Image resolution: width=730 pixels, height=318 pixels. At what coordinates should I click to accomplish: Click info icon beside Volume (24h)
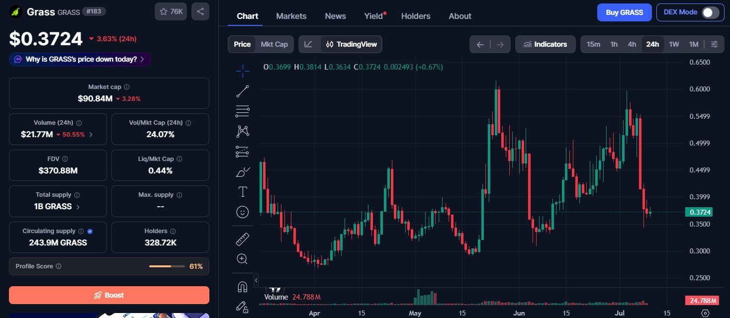[x=79, y=123]
